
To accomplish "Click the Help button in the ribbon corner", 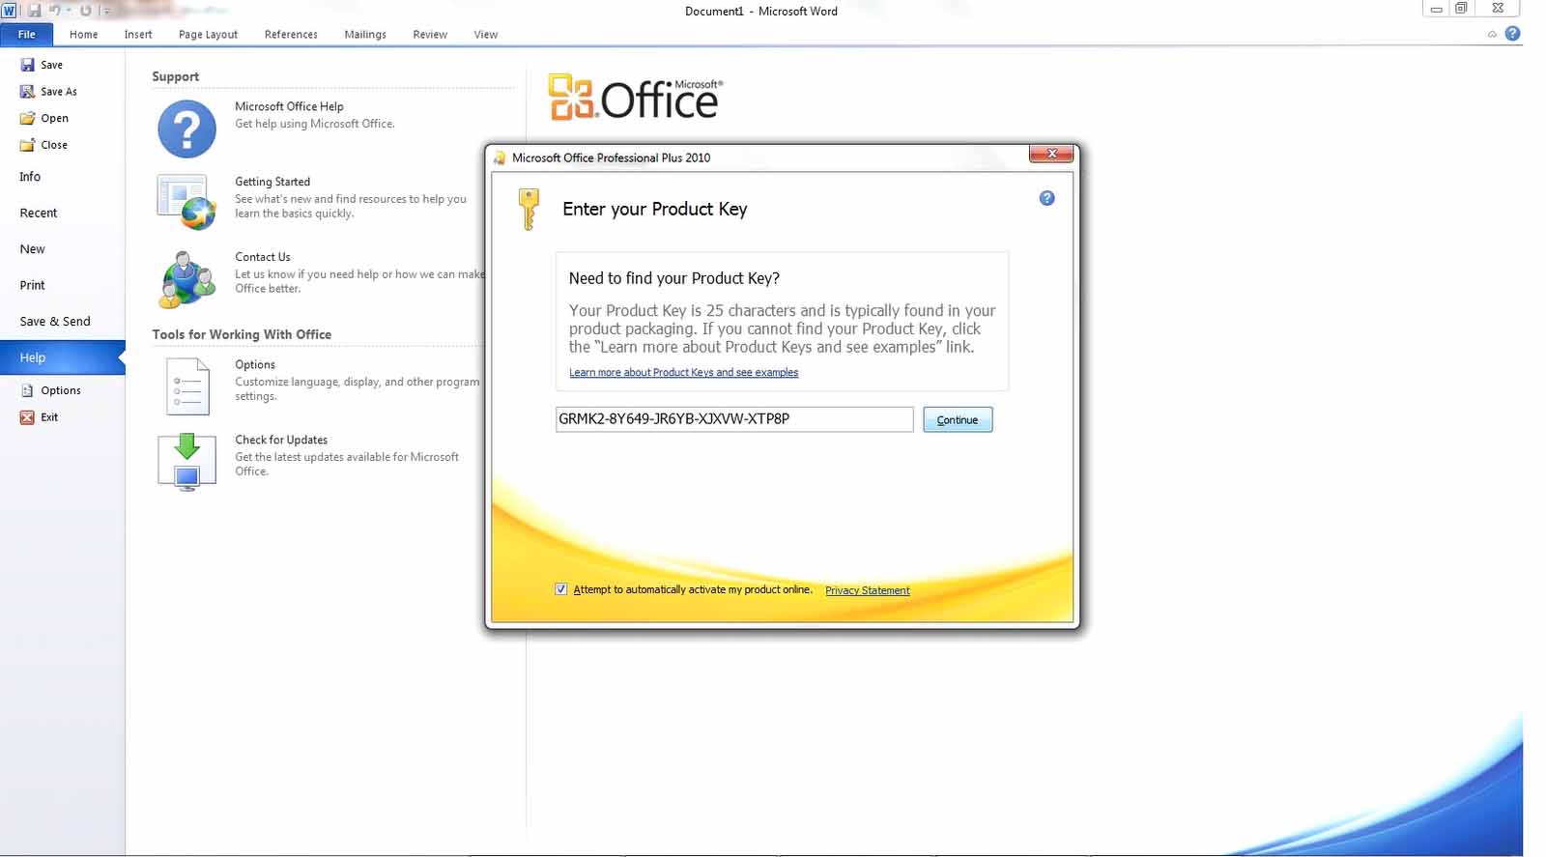I will (1513, 33).
